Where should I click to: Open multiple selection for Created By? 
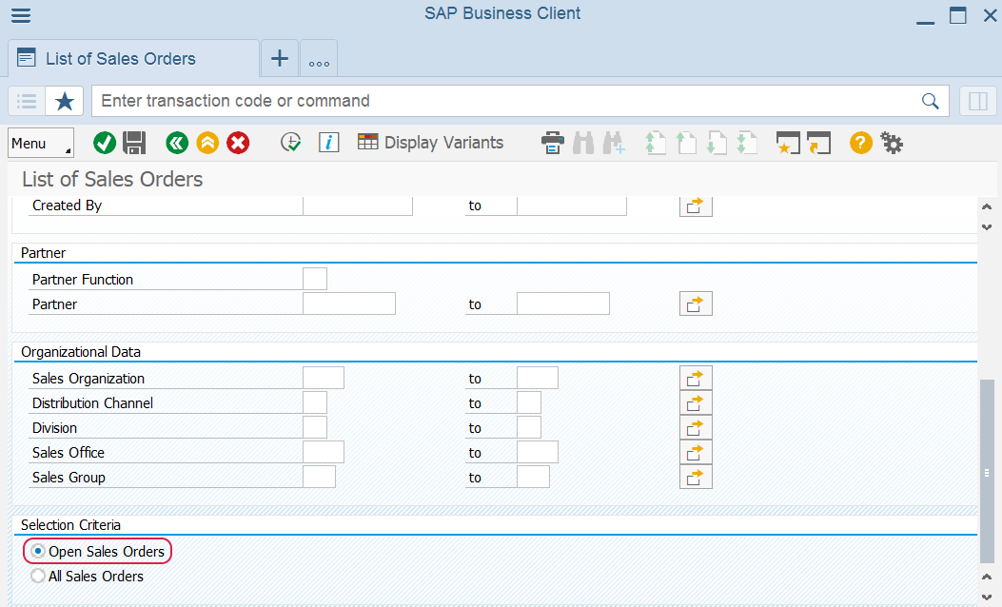pyautogui.click(x=696, y=206)
